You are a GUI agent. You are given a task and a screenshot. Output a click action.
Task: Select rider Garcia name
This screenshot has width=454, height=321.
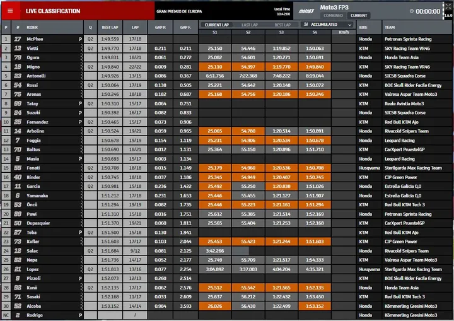click(33, 186)
